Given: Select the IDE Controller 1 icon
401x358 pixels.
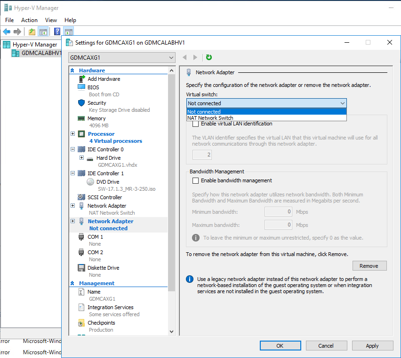Looking at the screenshot, I should pyautogui.click(x=81, y=173).
